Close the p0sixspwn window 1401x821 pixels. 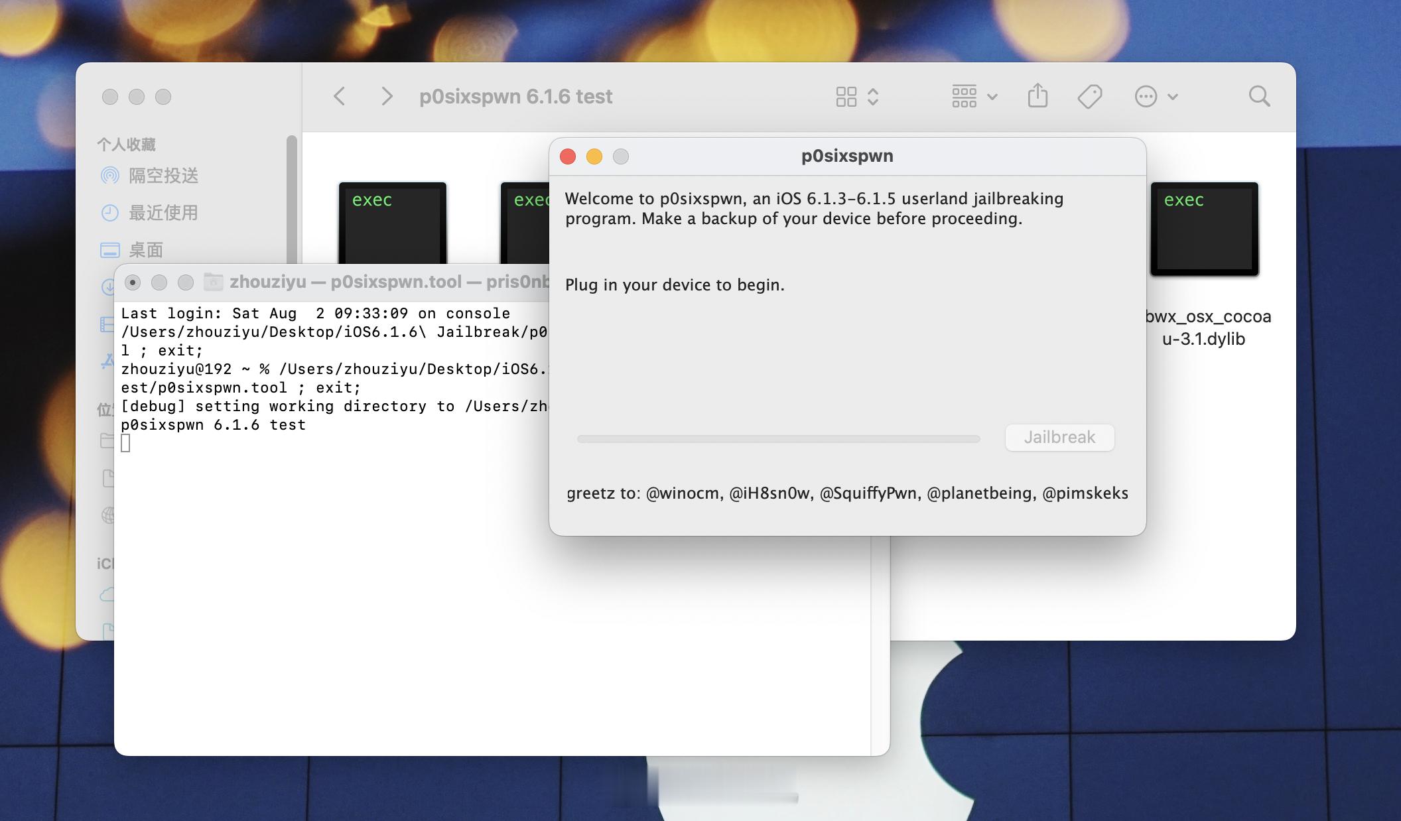(568, 157)
